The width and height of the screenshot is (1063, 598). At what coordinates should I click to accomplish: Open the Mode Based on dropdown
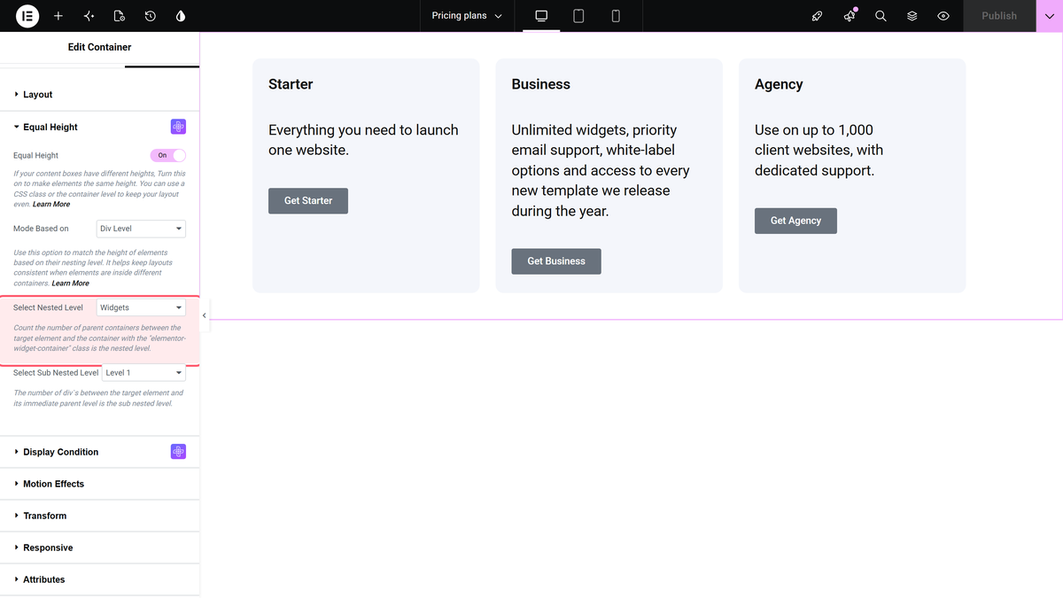point(141,229)
